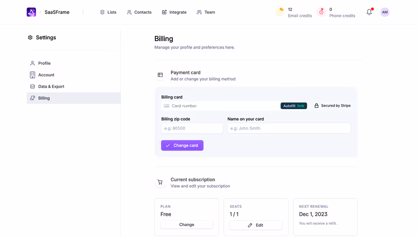Click the pencil icon on Edit seats
Screen dimensions: 418x237
(250, 225)
